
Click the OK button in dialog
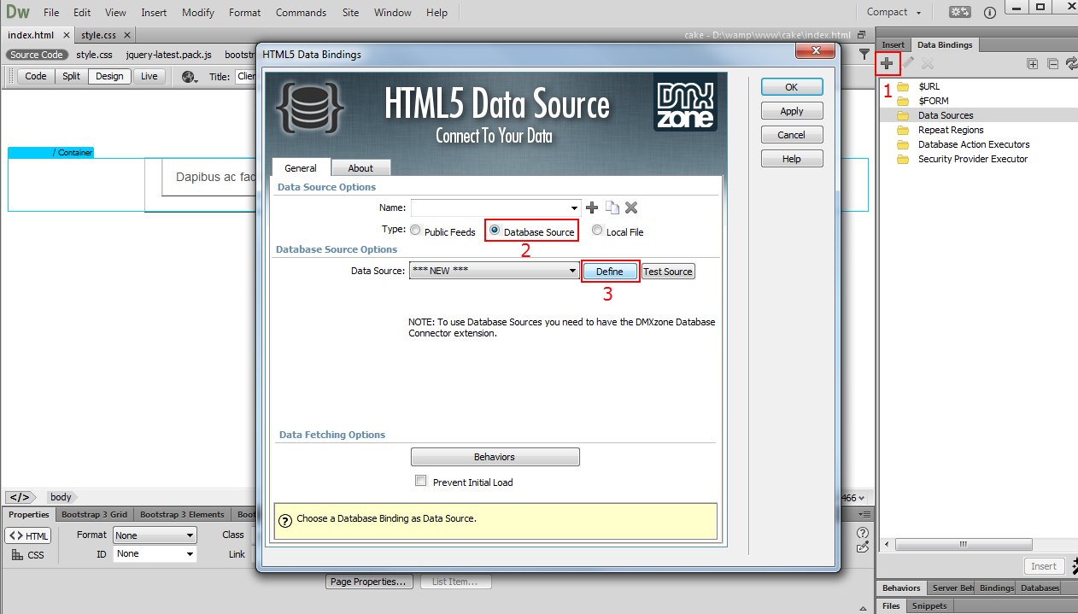click(792, 87)
